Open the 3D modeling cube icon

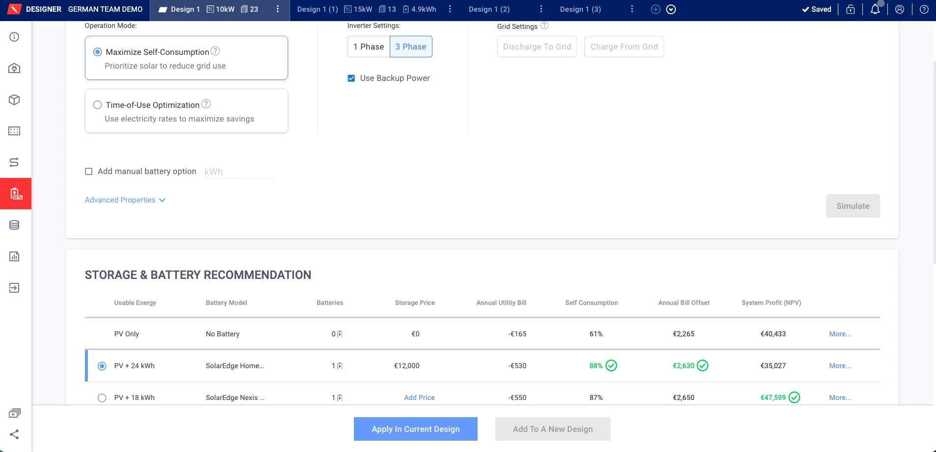coord(14,100)
